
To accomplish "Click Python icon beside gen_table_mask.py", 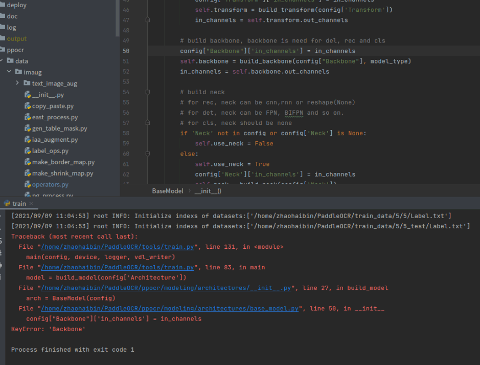I will tap(28, 128).
